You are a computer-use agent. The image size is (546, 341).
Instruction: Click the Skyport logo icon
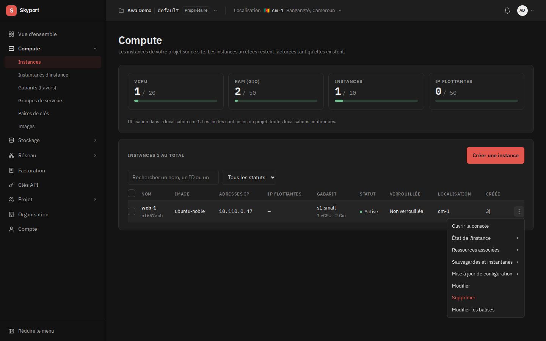tap(11, 10)
